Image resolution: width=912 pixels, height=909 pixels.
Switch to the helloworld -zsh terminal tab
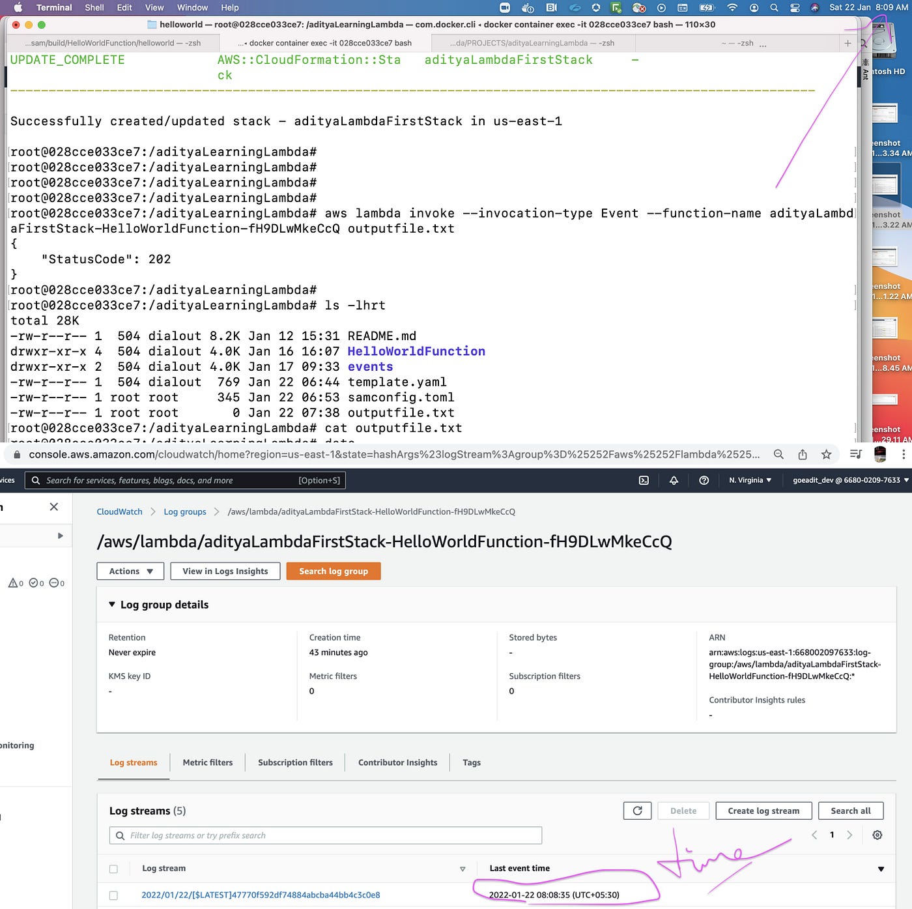click(112, 43)
